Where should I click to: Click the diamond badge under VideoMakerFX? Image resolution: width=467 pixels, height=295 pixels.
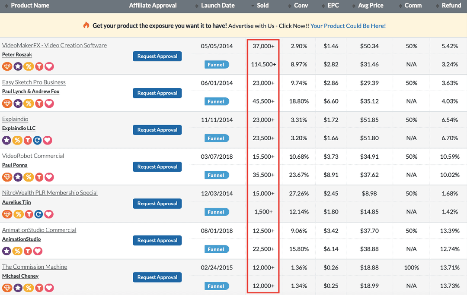point(6,66)
